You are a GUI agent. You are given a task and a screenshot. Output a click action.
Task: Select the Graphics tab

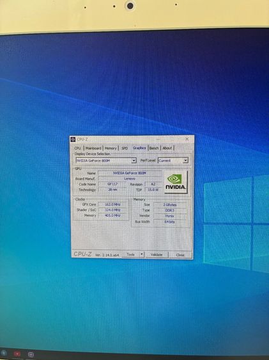tap(139, 148)
